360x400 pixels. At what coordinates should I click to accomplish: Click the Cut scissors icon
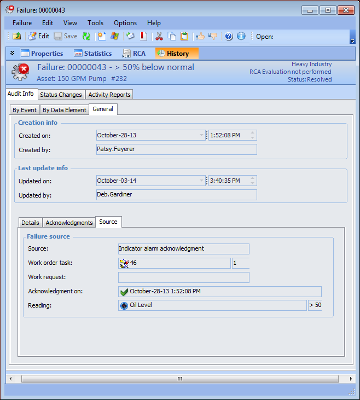(159, 36)
